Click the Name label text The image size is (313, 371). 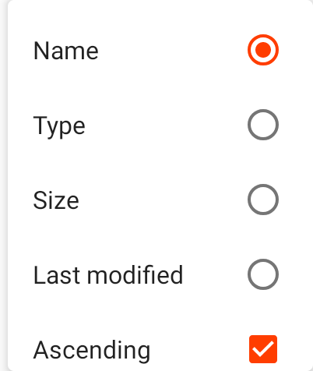66,51
